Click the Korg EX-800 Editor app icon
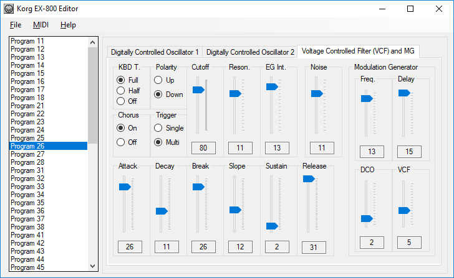 click(8, 9)
